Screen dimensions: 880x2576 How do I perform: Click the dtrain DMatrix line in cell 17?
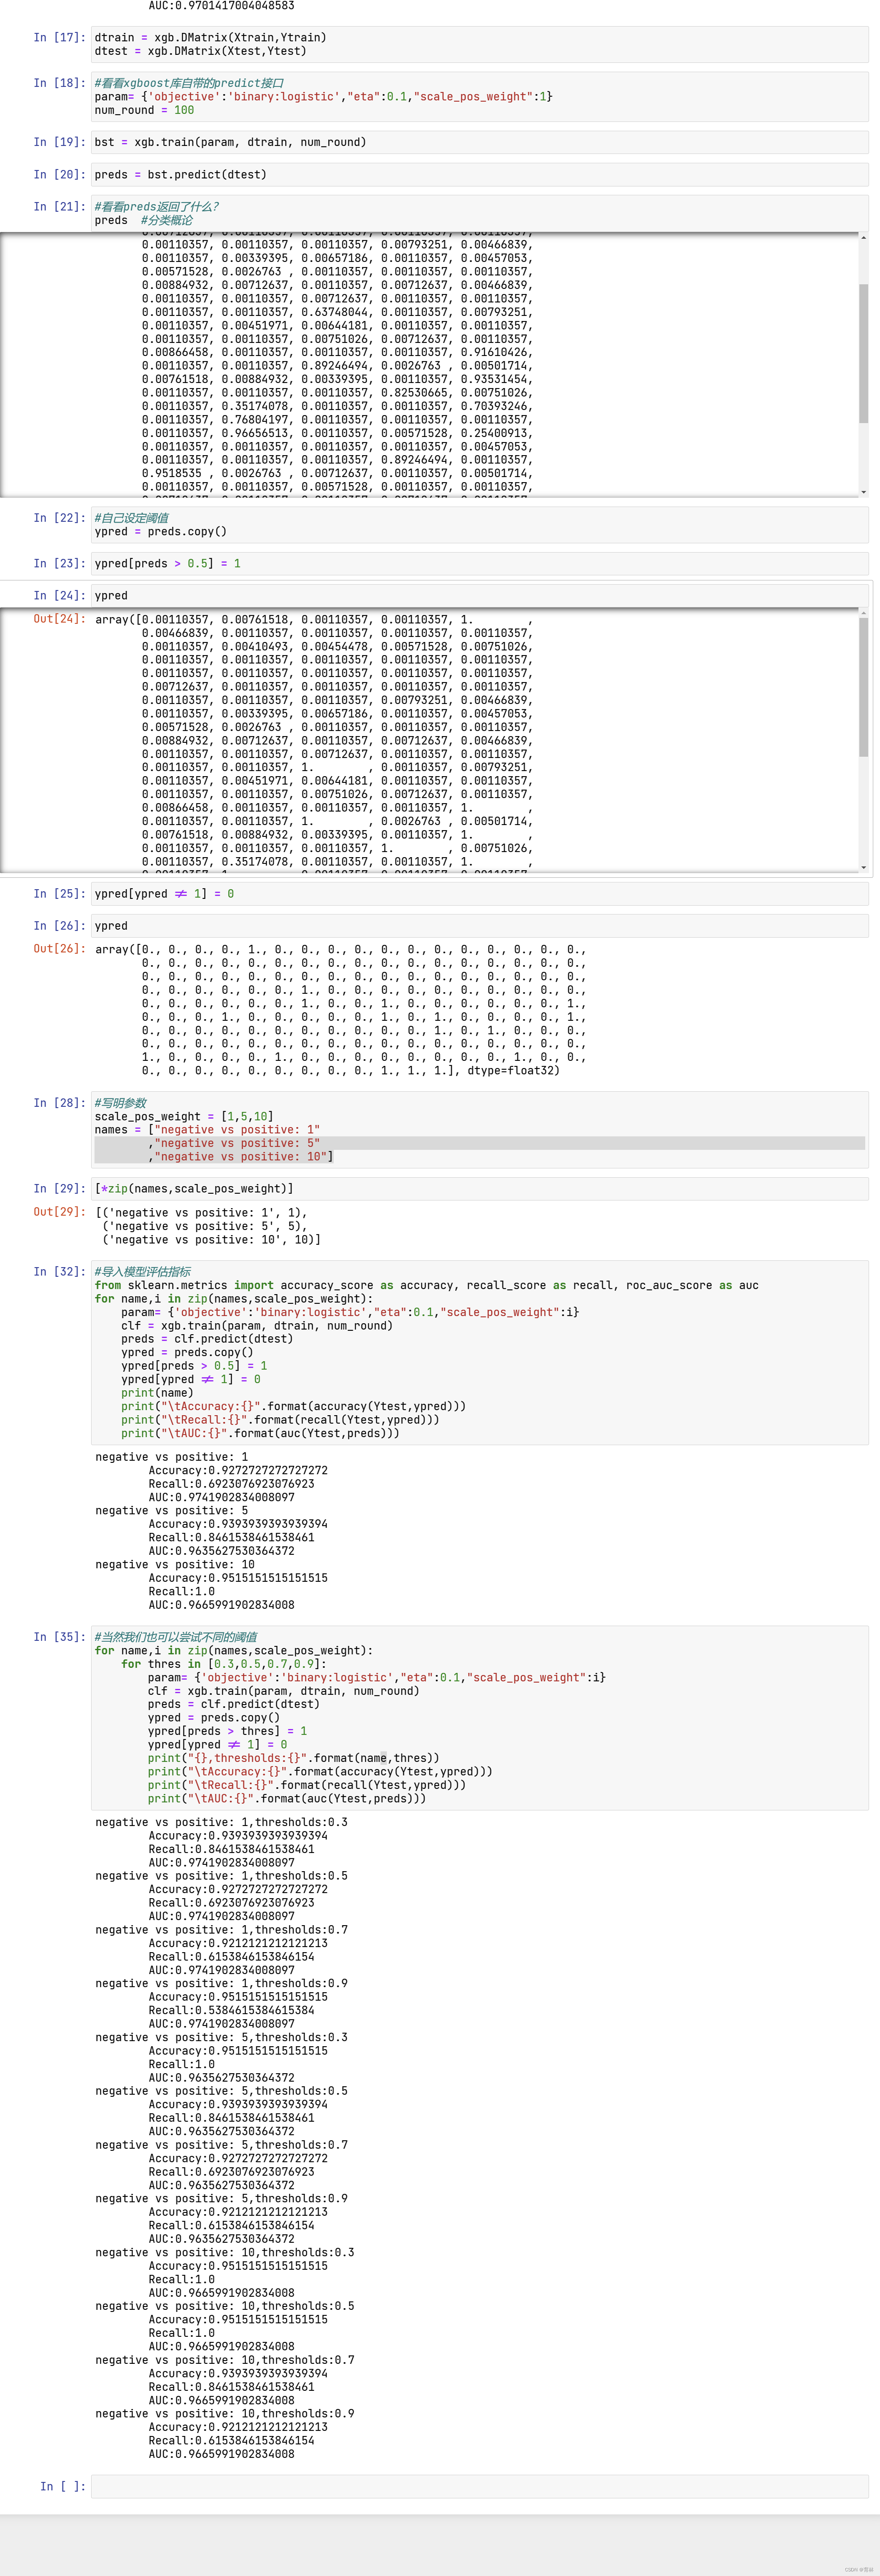[x=210, y=37]
